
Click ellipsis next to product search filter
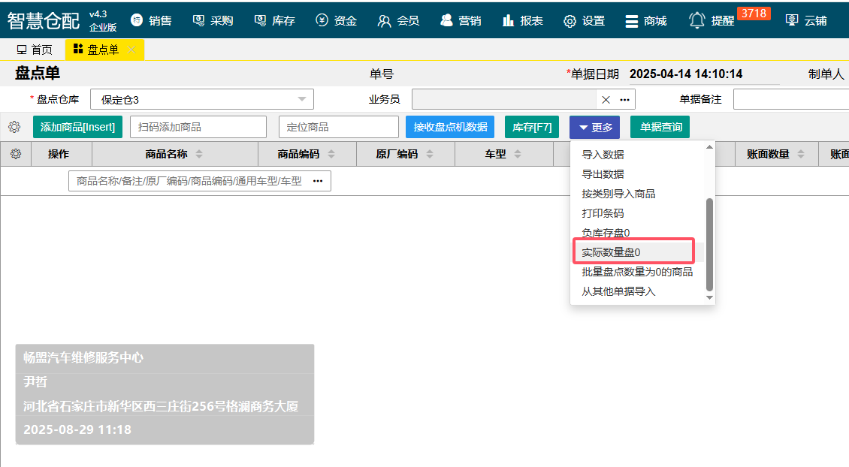[x=318, y=181]
